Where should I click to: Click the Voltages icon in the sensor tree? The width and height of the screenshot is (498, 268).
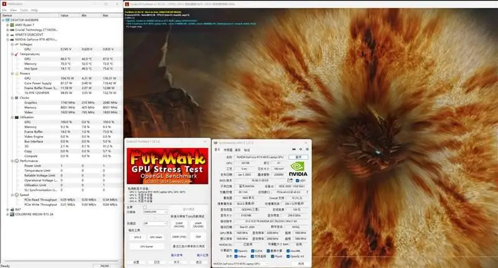16,44
